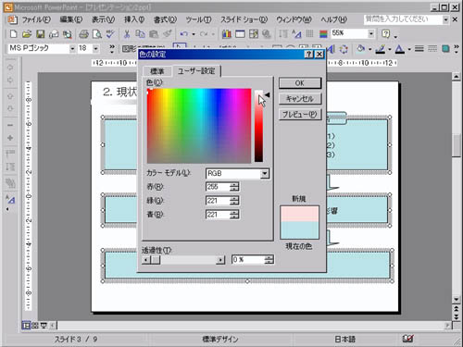Click the 0 % transparency field

248,259
